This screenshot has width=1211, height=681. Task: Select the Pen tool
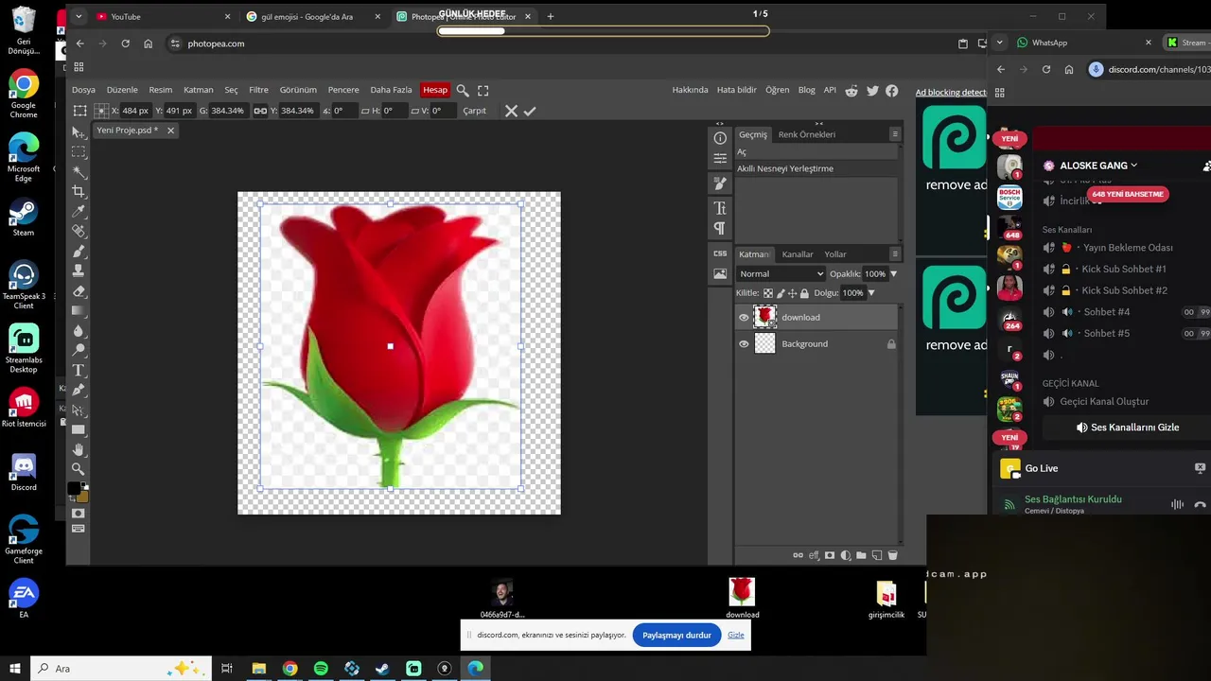[79, 391]
